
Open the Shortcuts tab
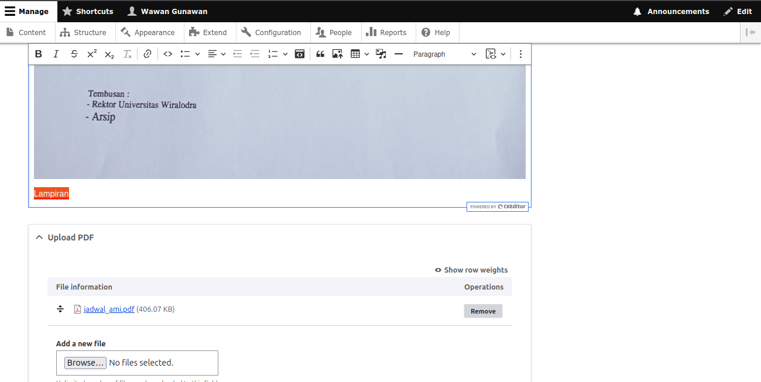(x=88, y=11)
